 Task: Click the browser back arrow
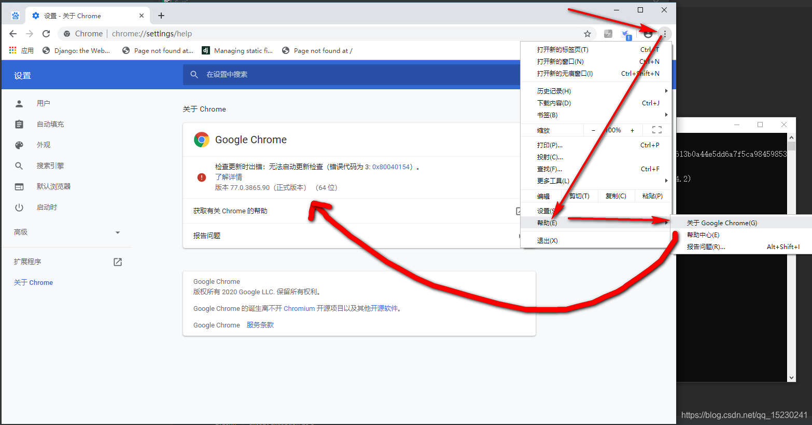click(x=13, y=34)
